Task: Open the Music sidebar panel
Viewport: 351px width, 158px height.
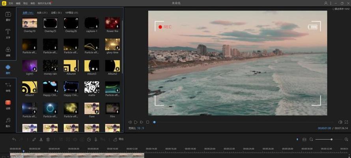Action: [8, 122]
